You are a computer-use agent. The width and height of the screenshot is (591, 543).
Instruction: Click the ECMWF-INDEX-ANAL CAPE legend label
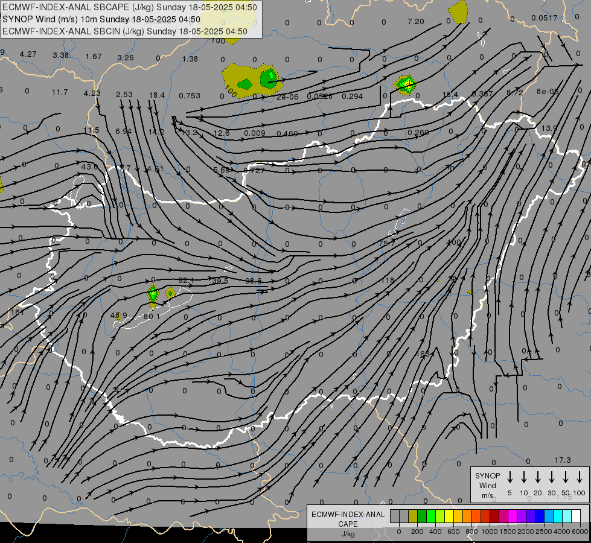pyautogui.click(x=348, y=519)
